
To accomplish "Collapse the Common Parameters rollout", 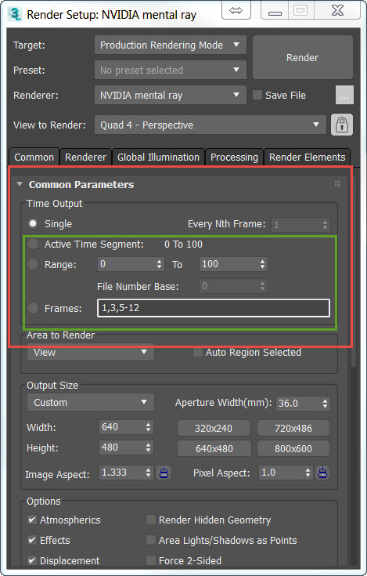I will point(20,184).
